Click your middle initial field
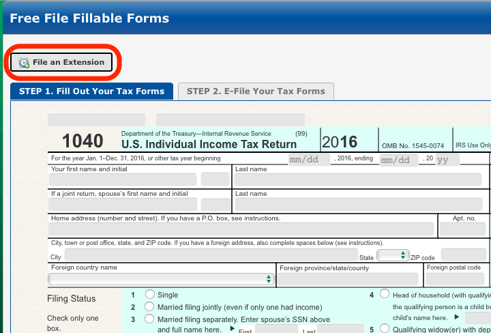Screen dimensions: 491x333 pyautogui.click(x=215, y=179)
